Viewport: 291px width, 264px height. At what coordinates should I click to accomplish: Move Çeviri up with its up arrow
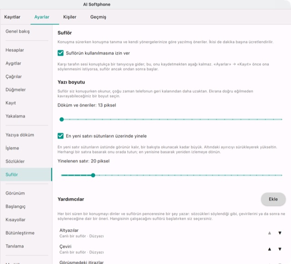(270, 249)
